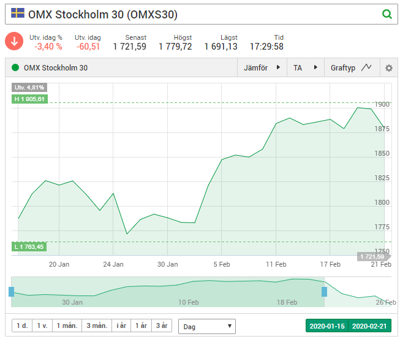The image size is (400, 339).
Task: Expand the TA technical analysis menu
Action: coord(305,67)
